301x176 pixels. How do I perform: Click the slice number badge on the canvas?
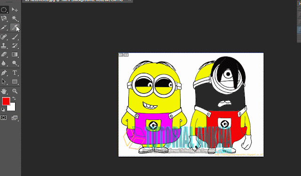point(121,55)
